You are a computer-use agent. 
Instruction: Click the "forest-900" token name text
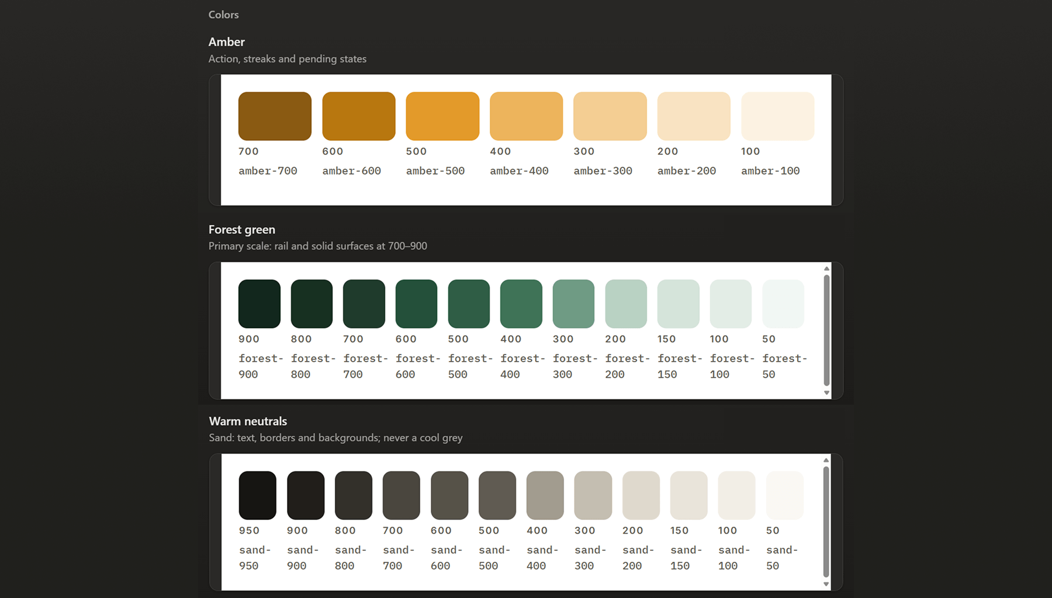261,366
